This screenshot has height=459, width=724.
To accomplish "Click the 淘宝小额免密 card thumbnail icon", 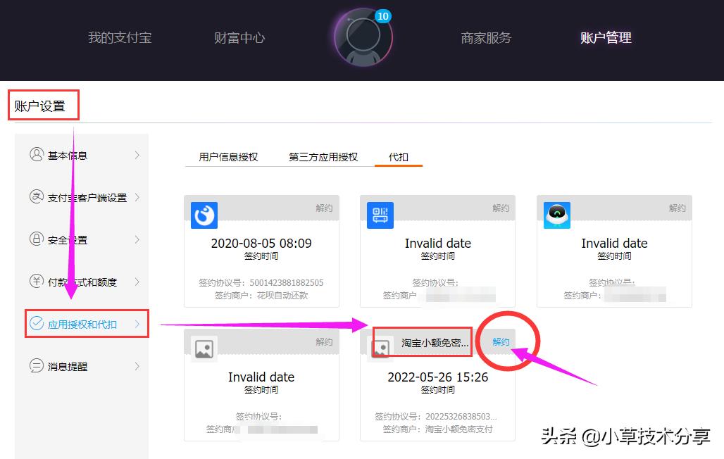I will [382, 349].
